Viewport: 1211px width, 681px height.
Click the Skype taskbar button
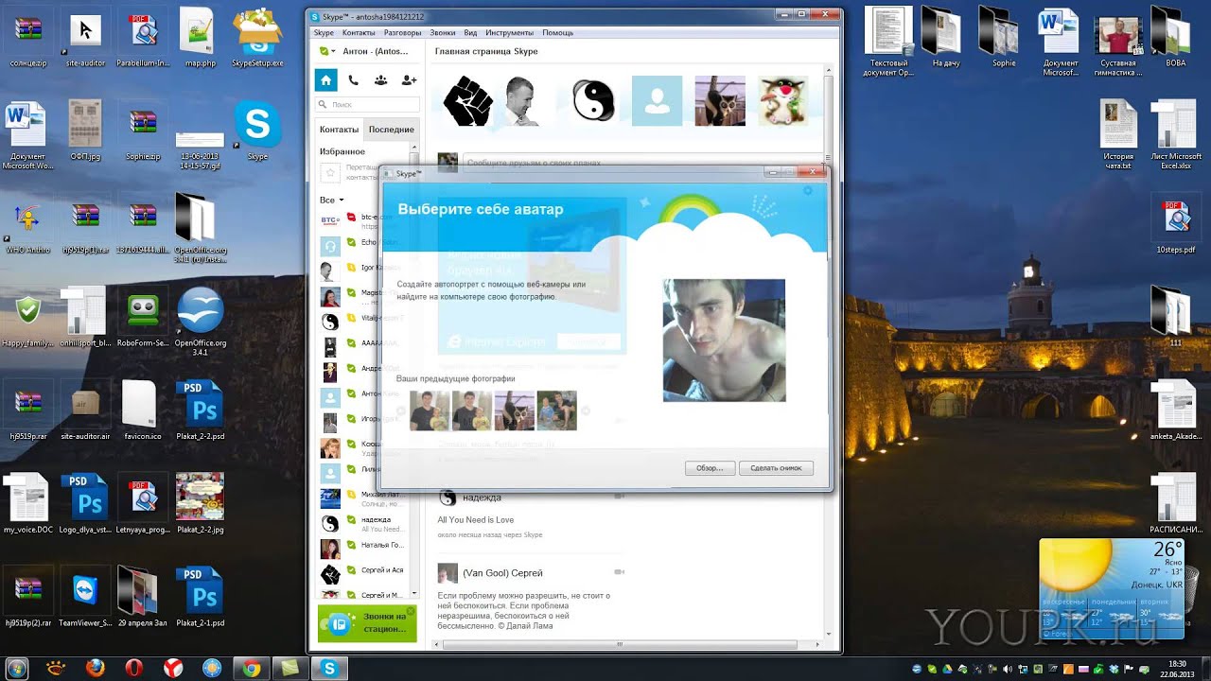tap(329, 668)
